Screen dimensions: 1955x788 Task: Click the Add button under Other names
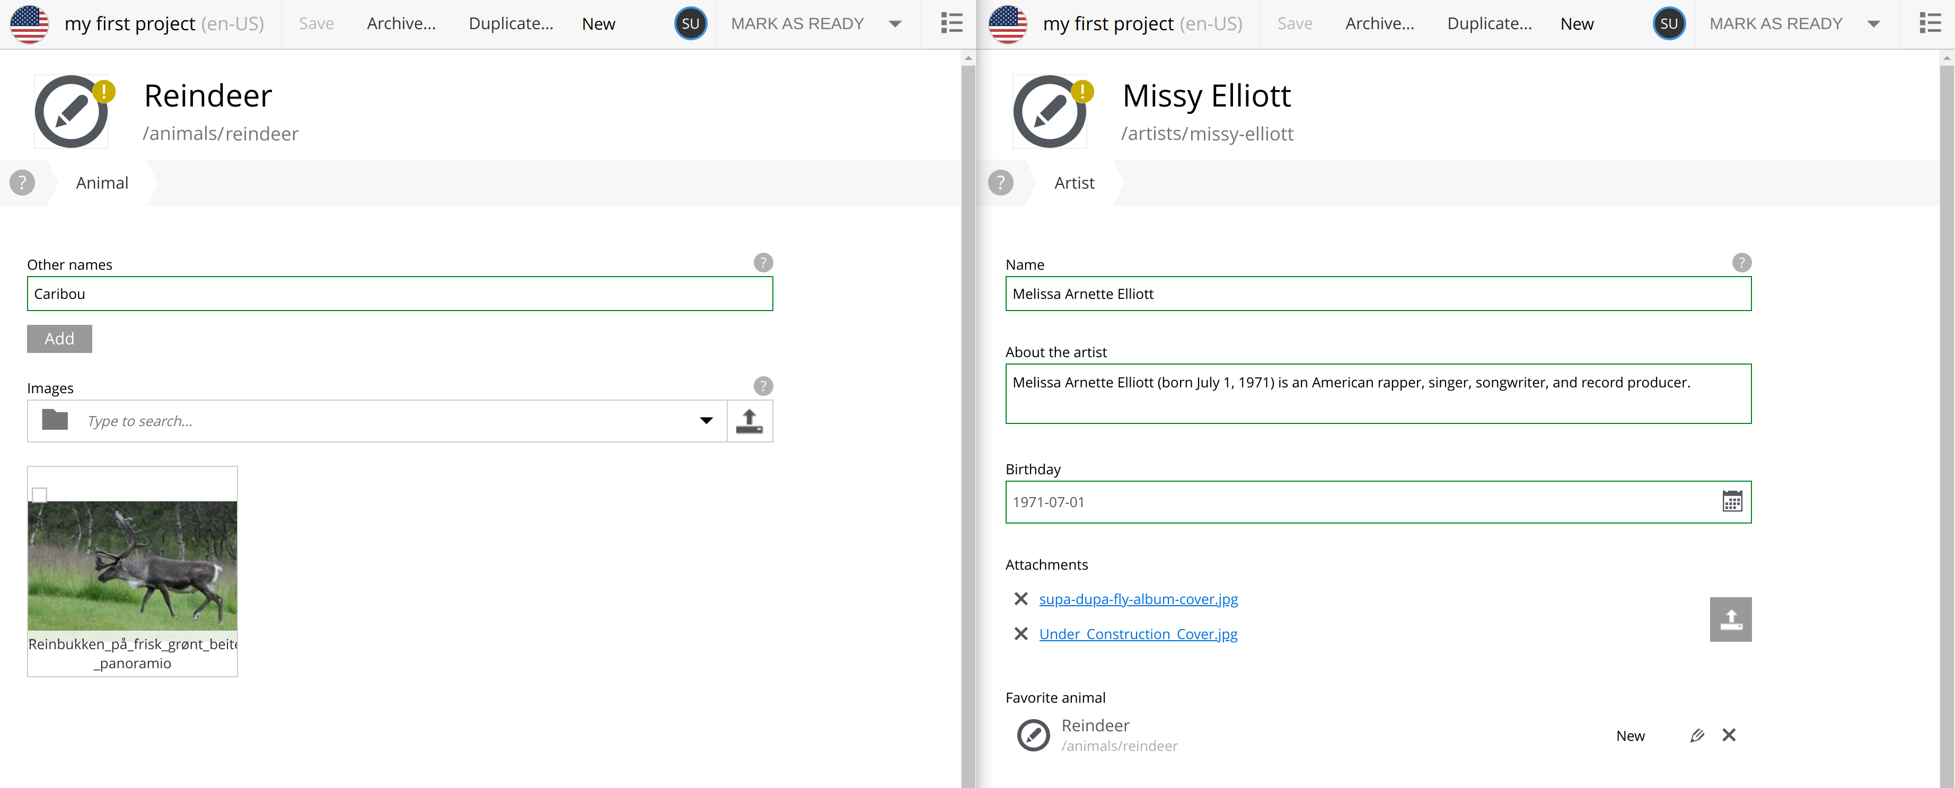tap(59, 339)
